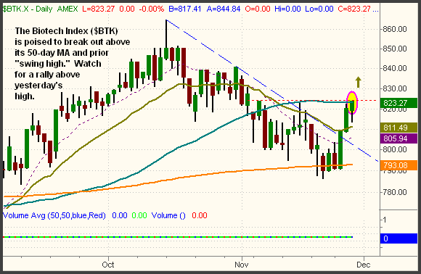Select the orange 793.08 moving average label
This screenshot has width=421, height=274.
click(398, 165)
